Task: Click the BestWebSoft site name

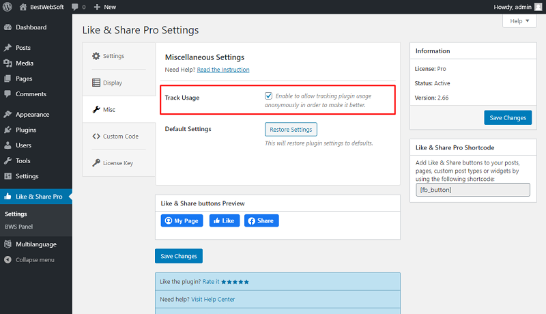Action: pyautogui.click(x=47, y=7)
